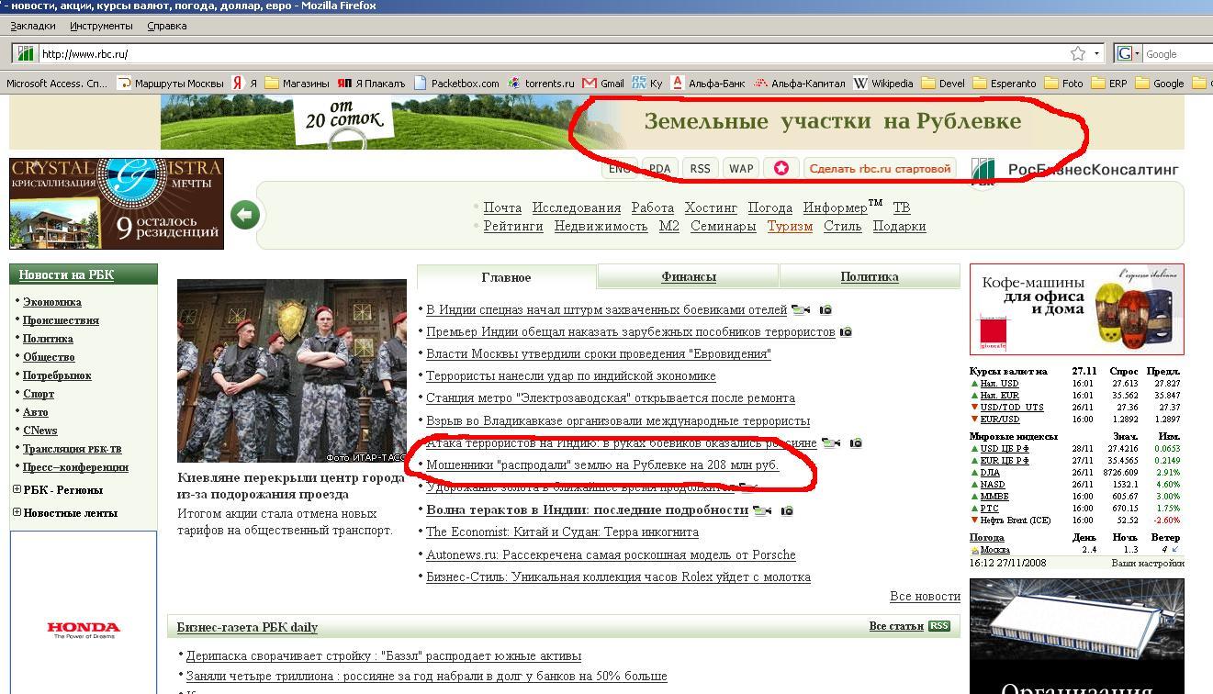The width and height of the screenshot is (1213, 694).
Task: Click the green back arrow button
Action: click(x=244, y=215)
